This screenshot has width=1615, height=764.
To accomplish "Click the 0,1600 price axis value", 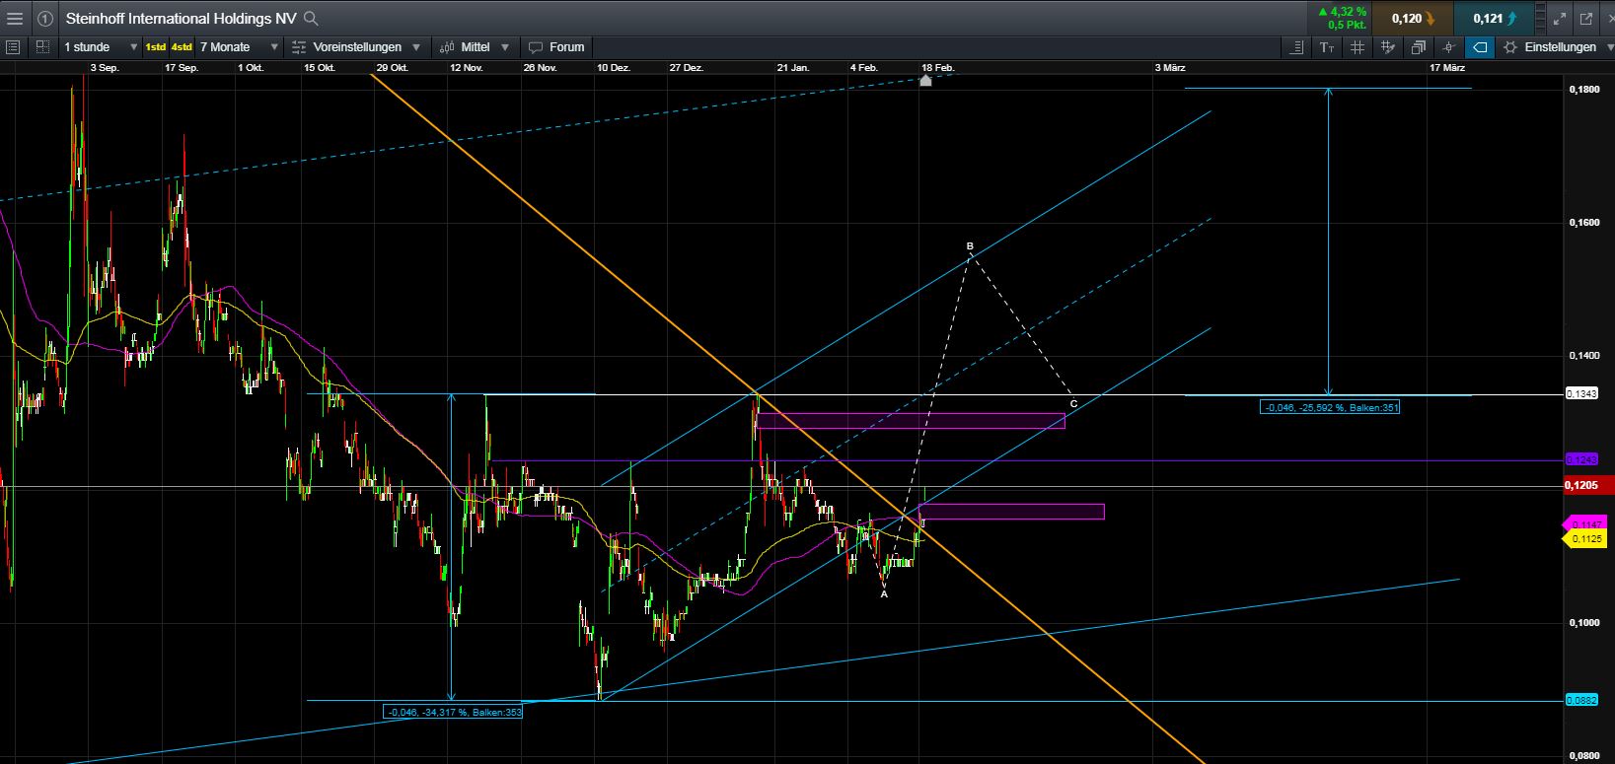I will (1583, 223).
